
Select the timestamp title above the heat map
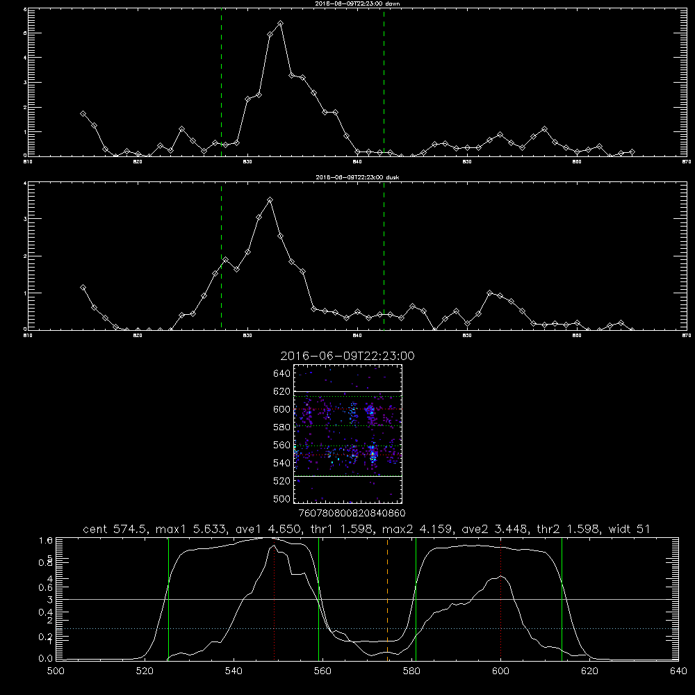pyautogui.click(x=347, y=356)
